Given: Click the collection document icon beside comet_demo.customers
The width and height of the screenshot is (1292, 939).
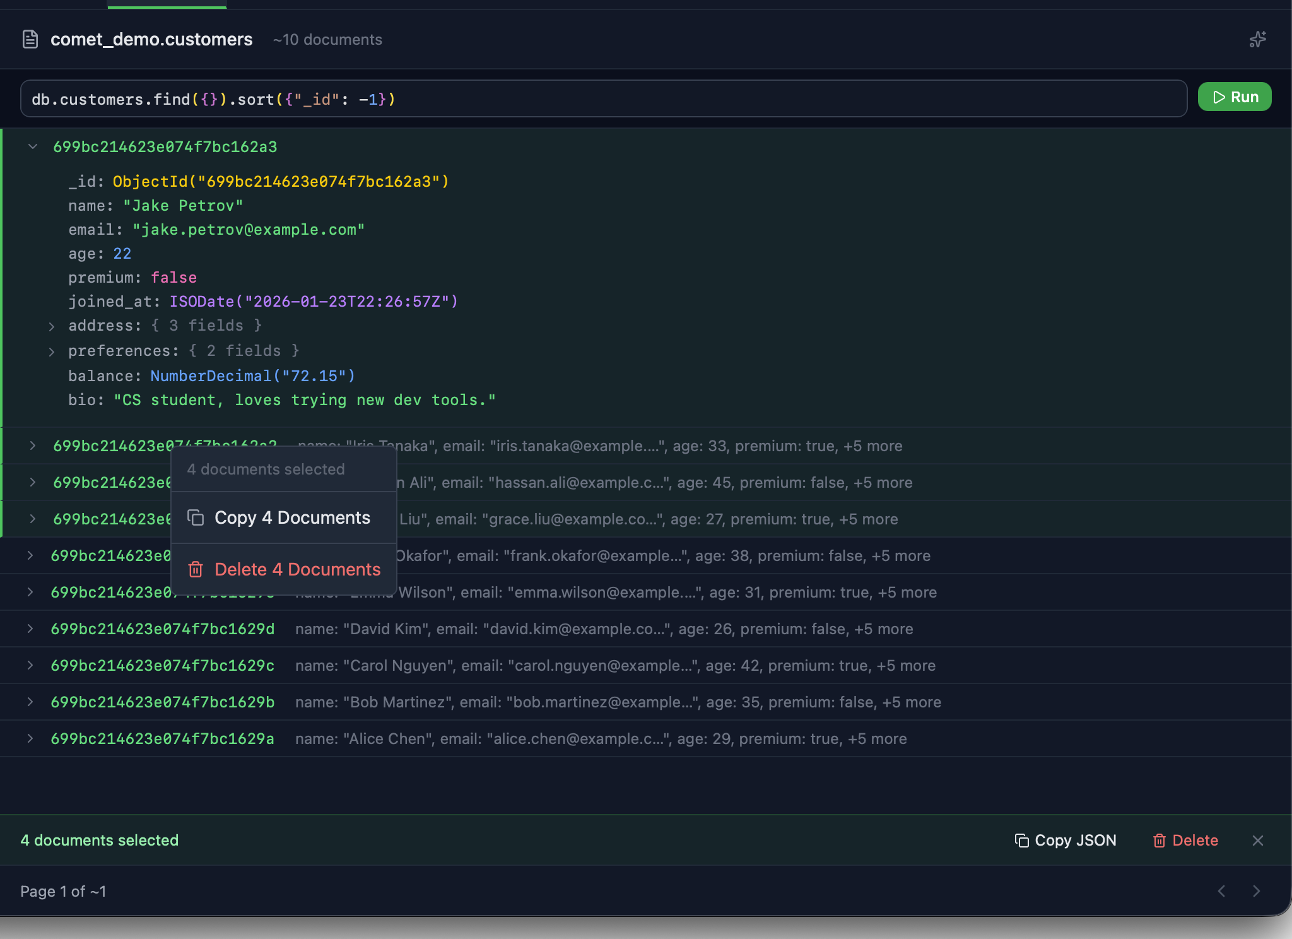Looking at the screenshot, I should tap(30, 39).
